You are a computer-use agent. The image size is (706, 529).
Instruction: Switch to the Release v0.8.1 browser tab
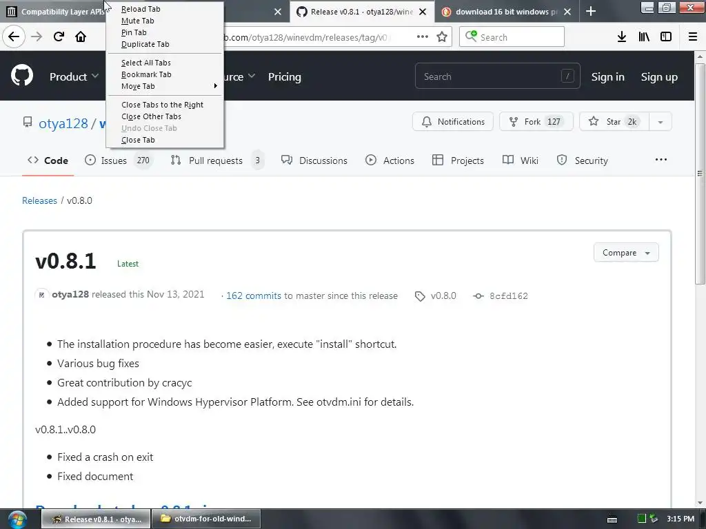[x=363, y=12]
